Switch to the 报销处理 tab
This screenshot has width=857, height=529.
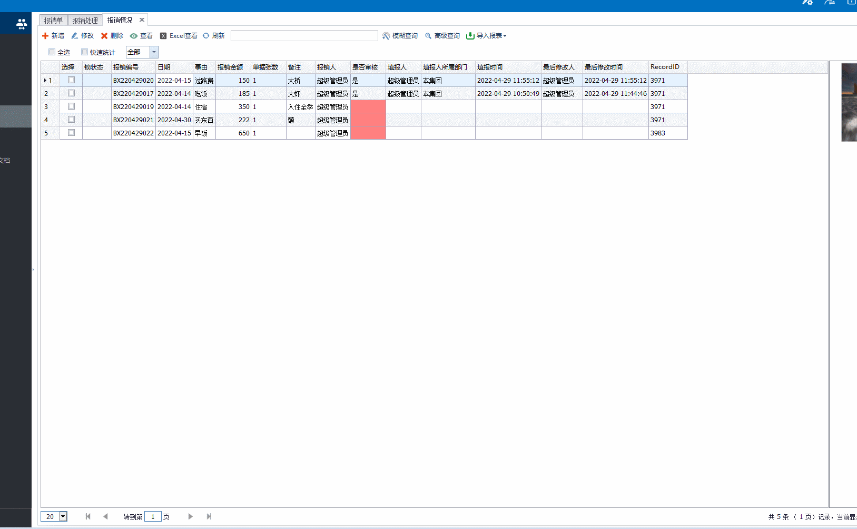tap(85, 21)
